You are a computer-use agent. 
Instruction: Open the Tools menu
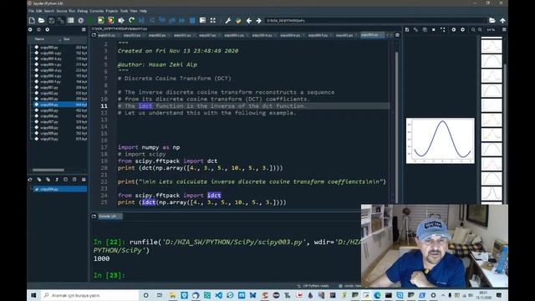click(124, 11)
